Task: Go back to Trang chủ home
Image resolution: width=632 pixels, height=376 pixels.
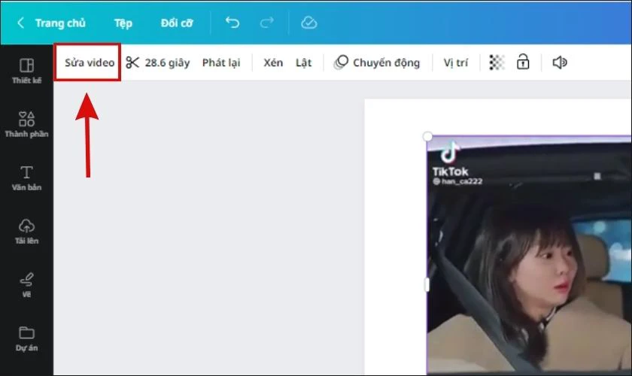Action: click(52, 23)
